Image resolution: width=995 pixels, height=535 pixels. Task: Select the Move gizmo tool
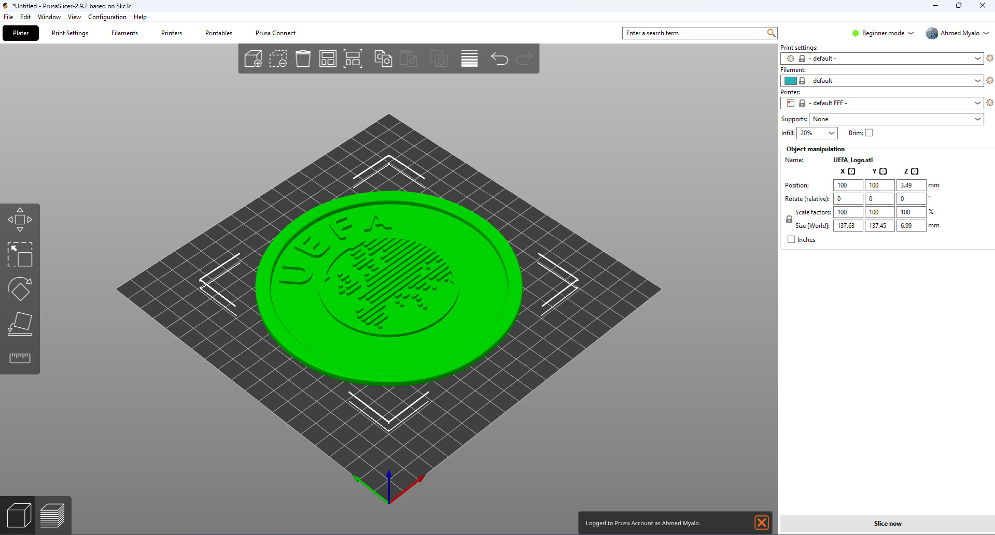tap(20, 220)
